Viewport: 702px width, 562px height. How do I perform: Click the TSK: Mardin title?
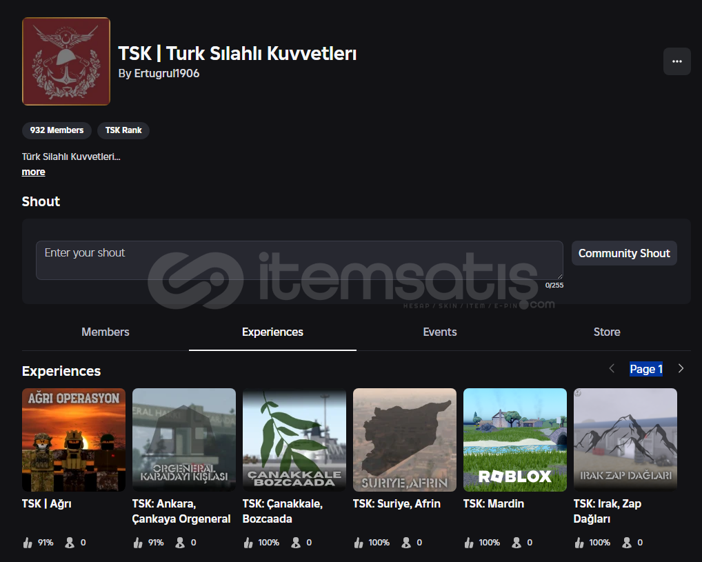coord(493,504)
